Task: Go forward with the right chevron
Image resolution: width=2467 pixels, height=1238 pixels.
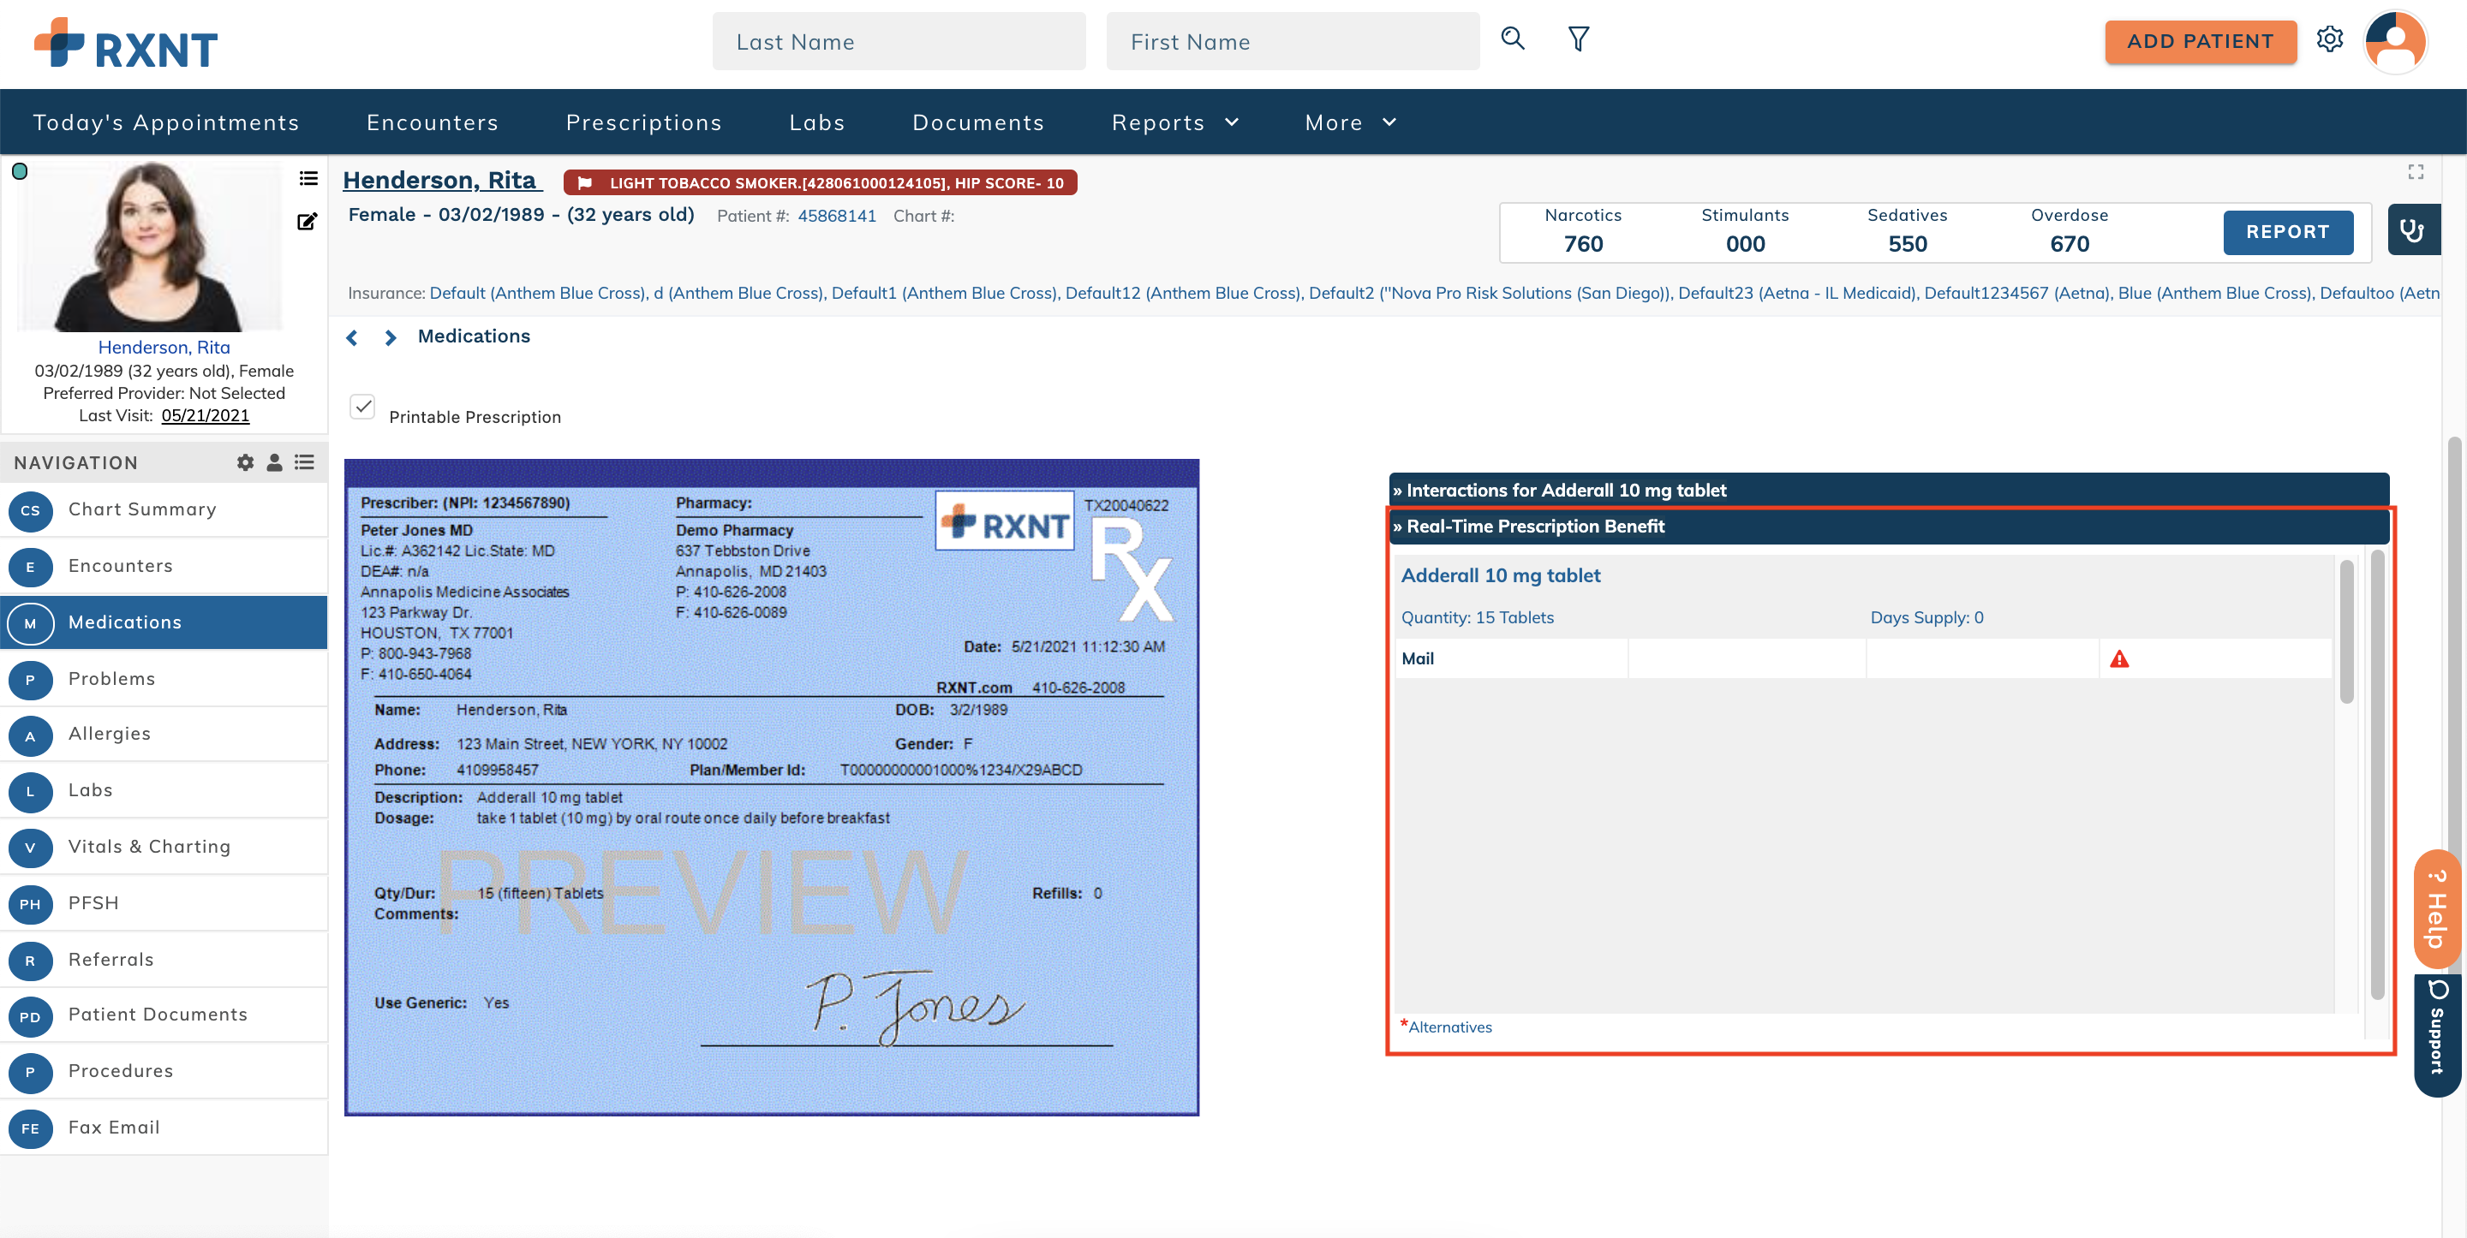Action: tap(390, 337)
